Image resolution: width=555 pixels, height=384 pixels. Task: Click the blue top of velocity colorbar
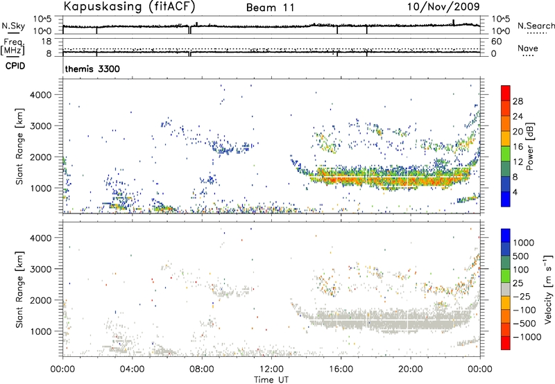click(x=506, y=236)
